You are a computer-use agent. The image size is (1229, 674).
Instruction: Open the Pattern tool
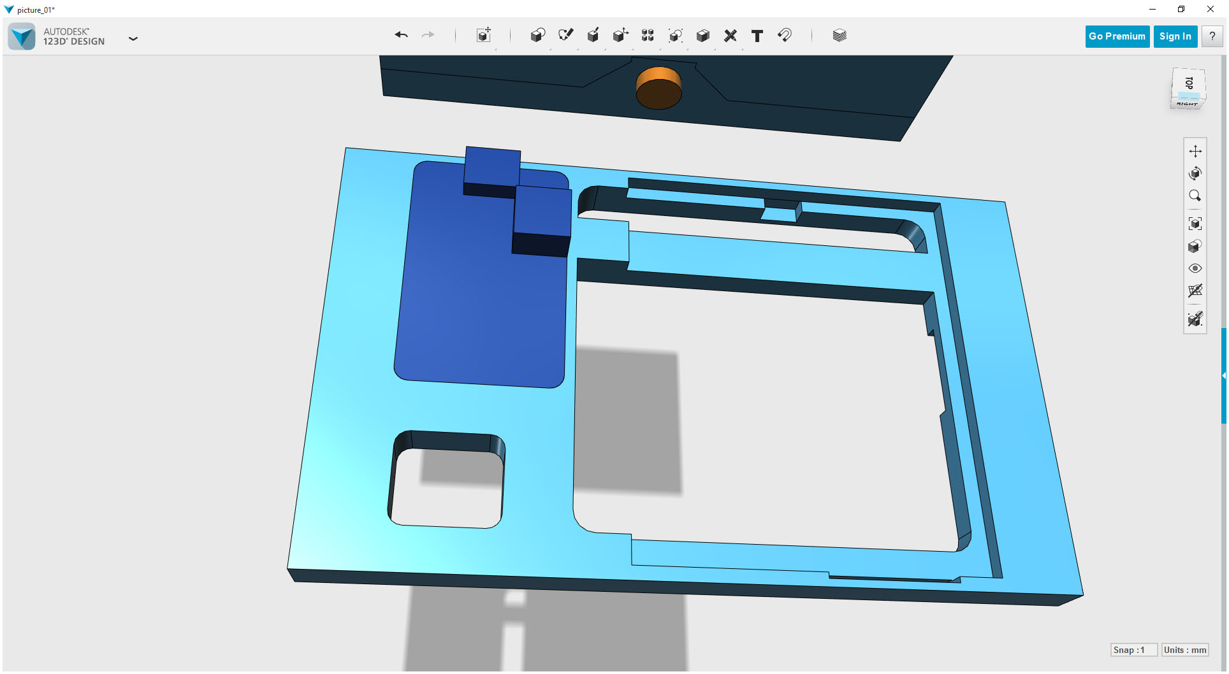[x=647, y=36]
